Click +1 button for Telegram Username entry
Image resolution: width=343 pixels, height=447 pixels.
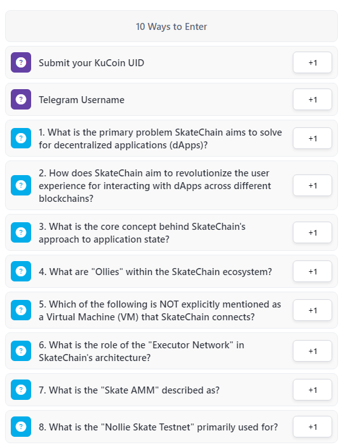(x=313, y=99)
